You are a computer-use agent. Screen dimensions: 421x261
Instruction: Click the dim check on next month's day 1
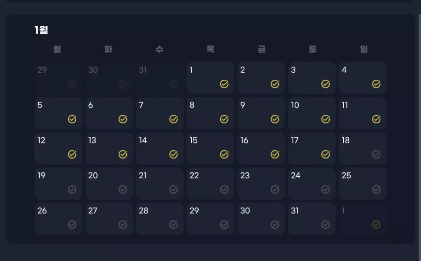tap(376, 224)
